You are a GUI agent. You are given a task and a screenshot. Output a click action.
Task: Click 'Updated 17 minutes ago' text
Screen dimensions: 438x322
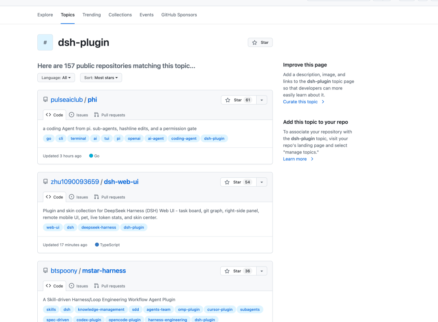(65, 245)
